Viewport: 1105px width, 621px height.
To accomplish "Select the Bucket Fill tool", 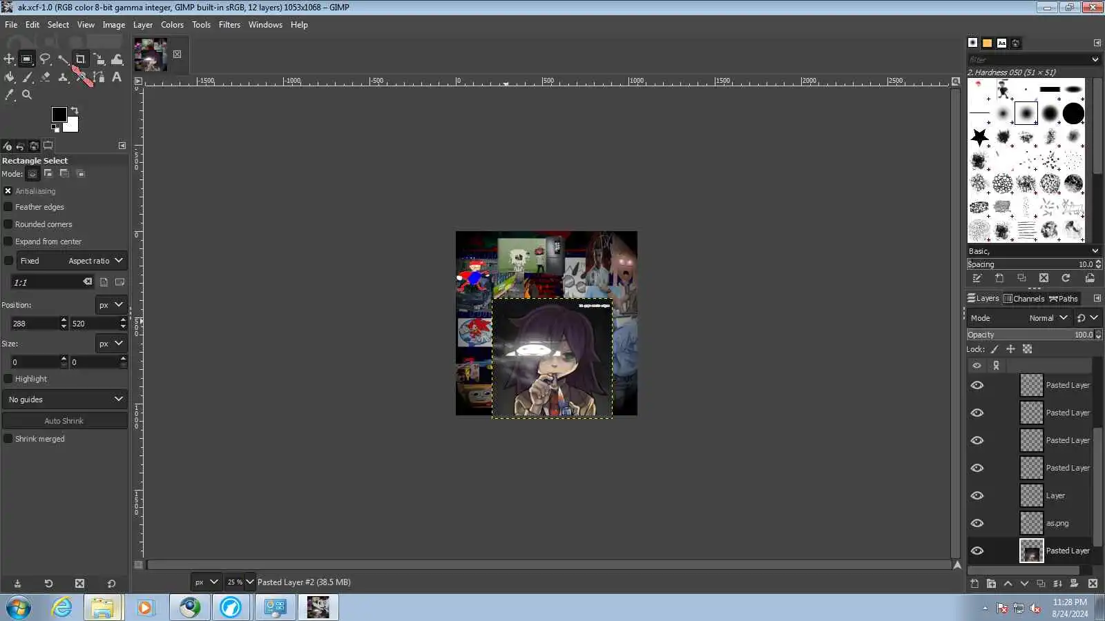I will coord(9,77).
